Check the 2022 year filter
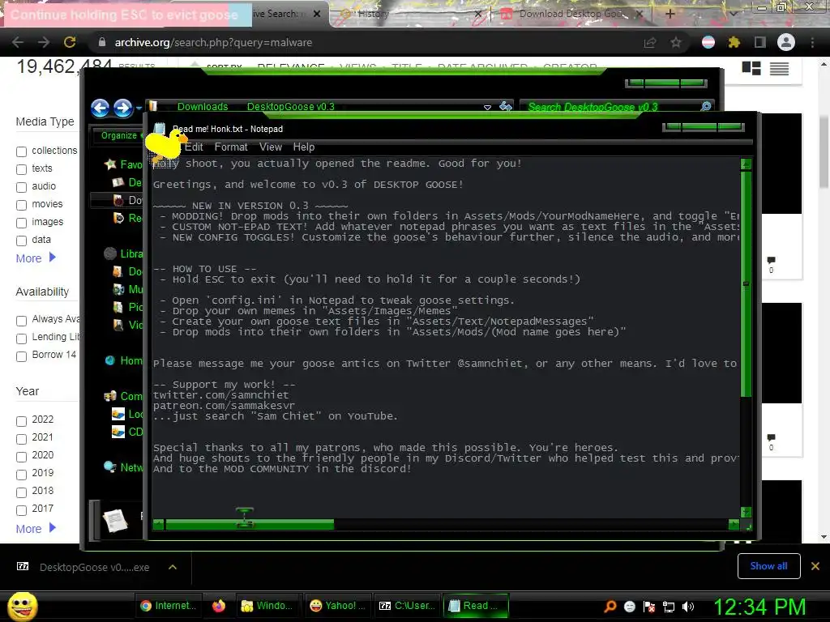Image resolution: width=830 pixels, height=622 pixels. click(21, 421)
